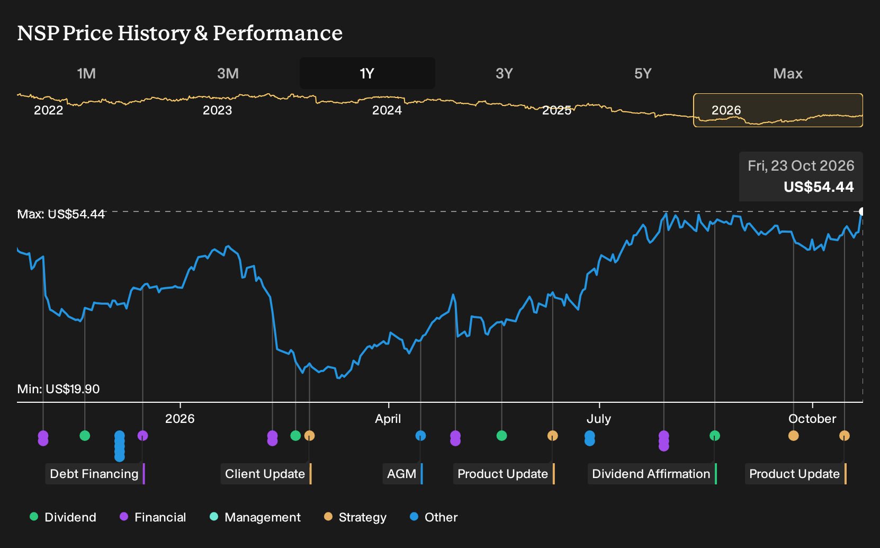This screenshot has height=548, width=880.
Task: Click the white end-of-line data point
Action: point(862,211)
